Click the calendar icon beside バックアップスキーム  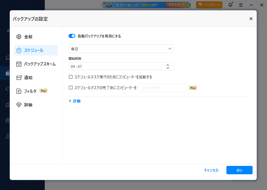(19, 64)
